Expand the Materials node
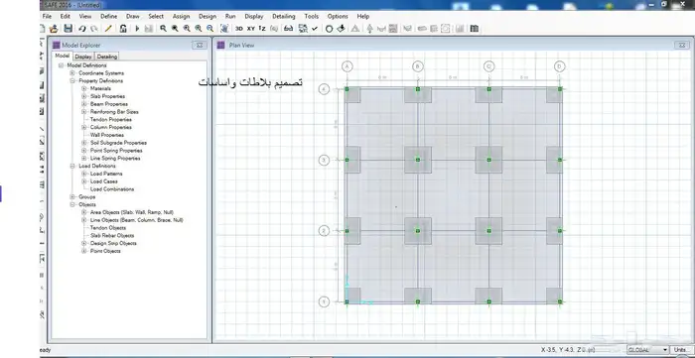The height and width of the screenshot is (358, 695). pos(83,88)
